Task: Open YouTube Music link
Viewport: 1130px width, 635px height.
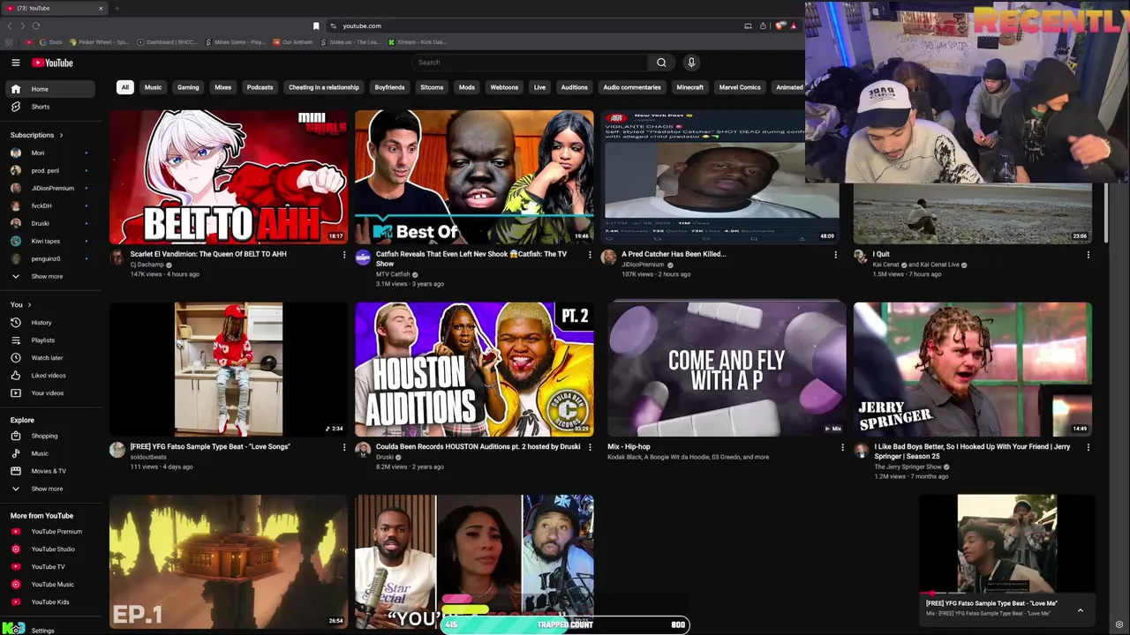Action: pyautogui.click(x=49, y=585)
